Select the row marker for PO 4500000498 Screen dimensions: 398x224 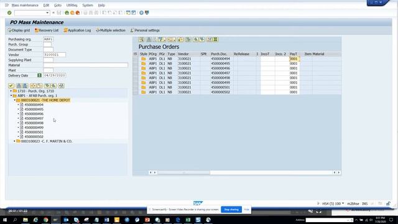(x=136, y=78)
